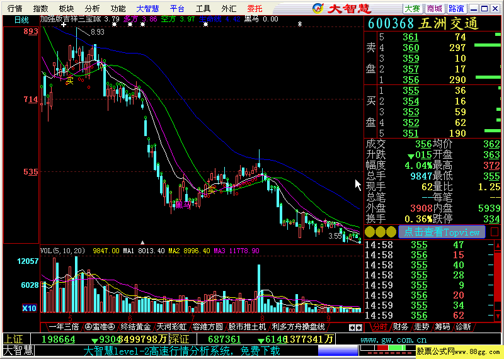Click the 跌停 value 334
This screenshot has width=504, height=359.
click(492, 219)
